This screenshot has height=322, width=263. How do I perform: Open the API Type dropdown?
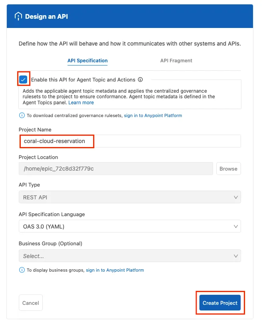[x=130, y=197]
